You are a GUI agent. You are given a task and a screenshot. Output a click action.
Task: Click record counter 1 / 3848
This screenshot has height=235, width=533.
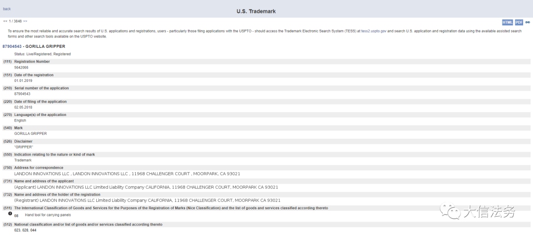coord(15,21)
